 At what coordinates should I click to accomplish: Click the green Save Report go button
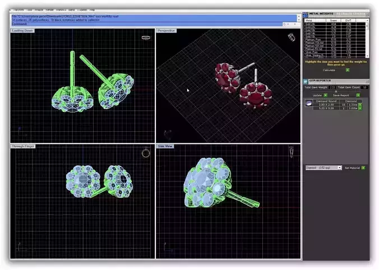tap(358, 95)
